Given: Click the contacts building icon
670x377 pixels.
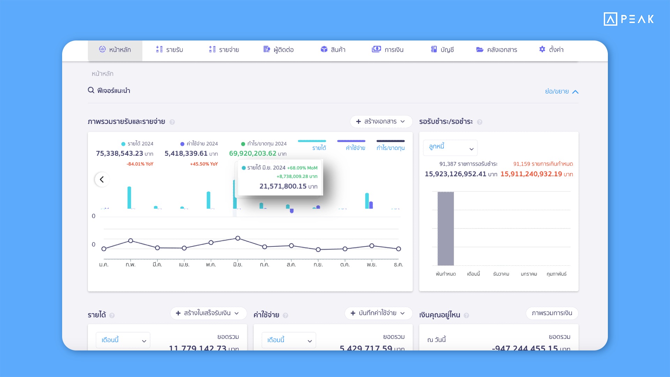Looking at the screenshot, I should coord(267,49).
